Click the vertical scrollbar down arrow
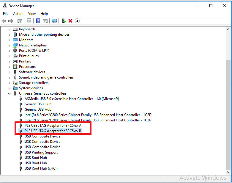This screenshot has height=183, width=232. click(x=228, y=172)
